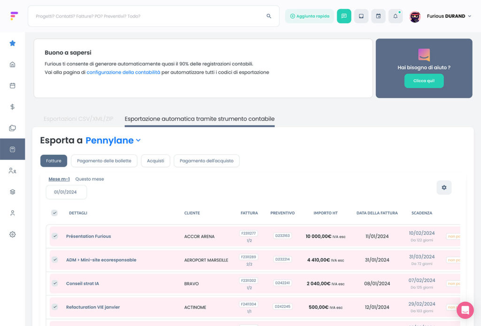Open the layers stack sidebar icon

(x=13, y=192)
